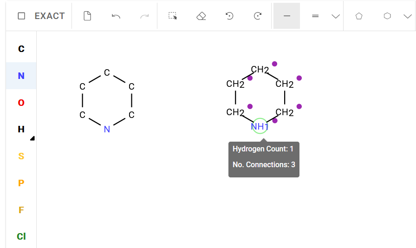The width and height of the screenshot is (416, 248).
Task: Choose the Sulfur atom
Action: (21, 156)
